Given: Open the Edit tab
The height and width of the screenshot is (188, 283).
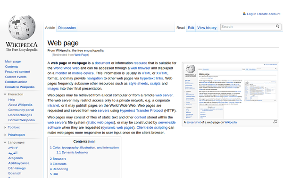Looking at the screenshot, I should [x=191, y=28].
